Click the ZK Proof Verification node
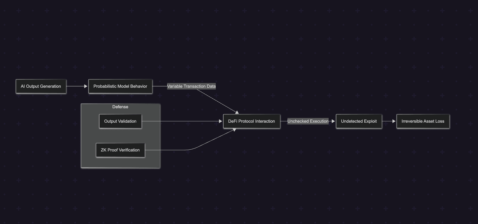 point(120,150)
